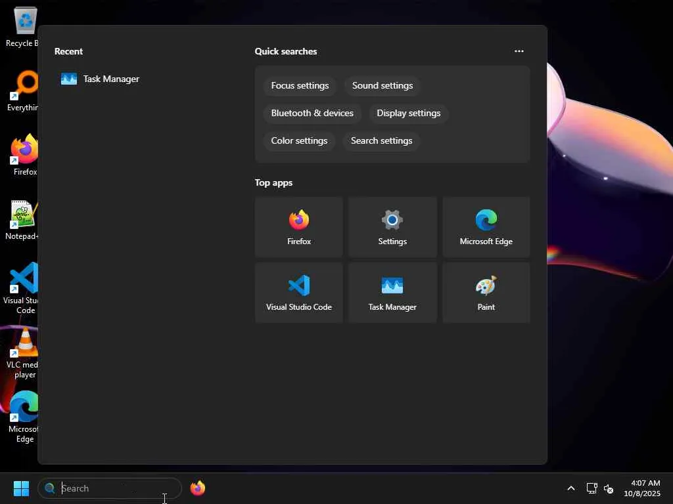Viewport: 673px width, 504px height.
Task: Click the taskbar Search input field
Action: coord(110,488)
